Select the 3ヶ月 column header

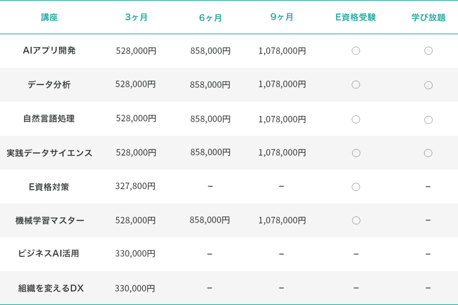pos(136,17)
